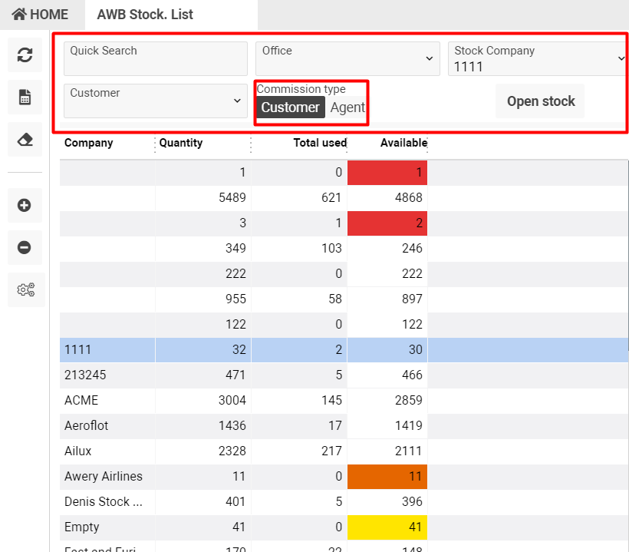Open the report document icon in sidebar
The height and width of the screenshot is (552, 629).
(x=25, y=96)
